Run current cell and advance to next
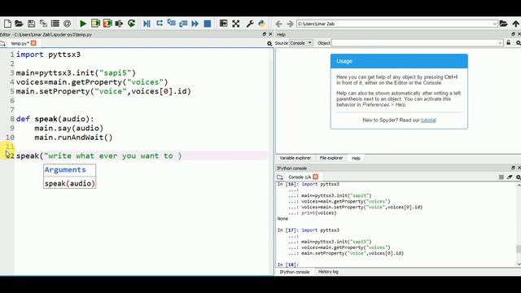Viewport: 521px width, 293px height. point(107,24)
